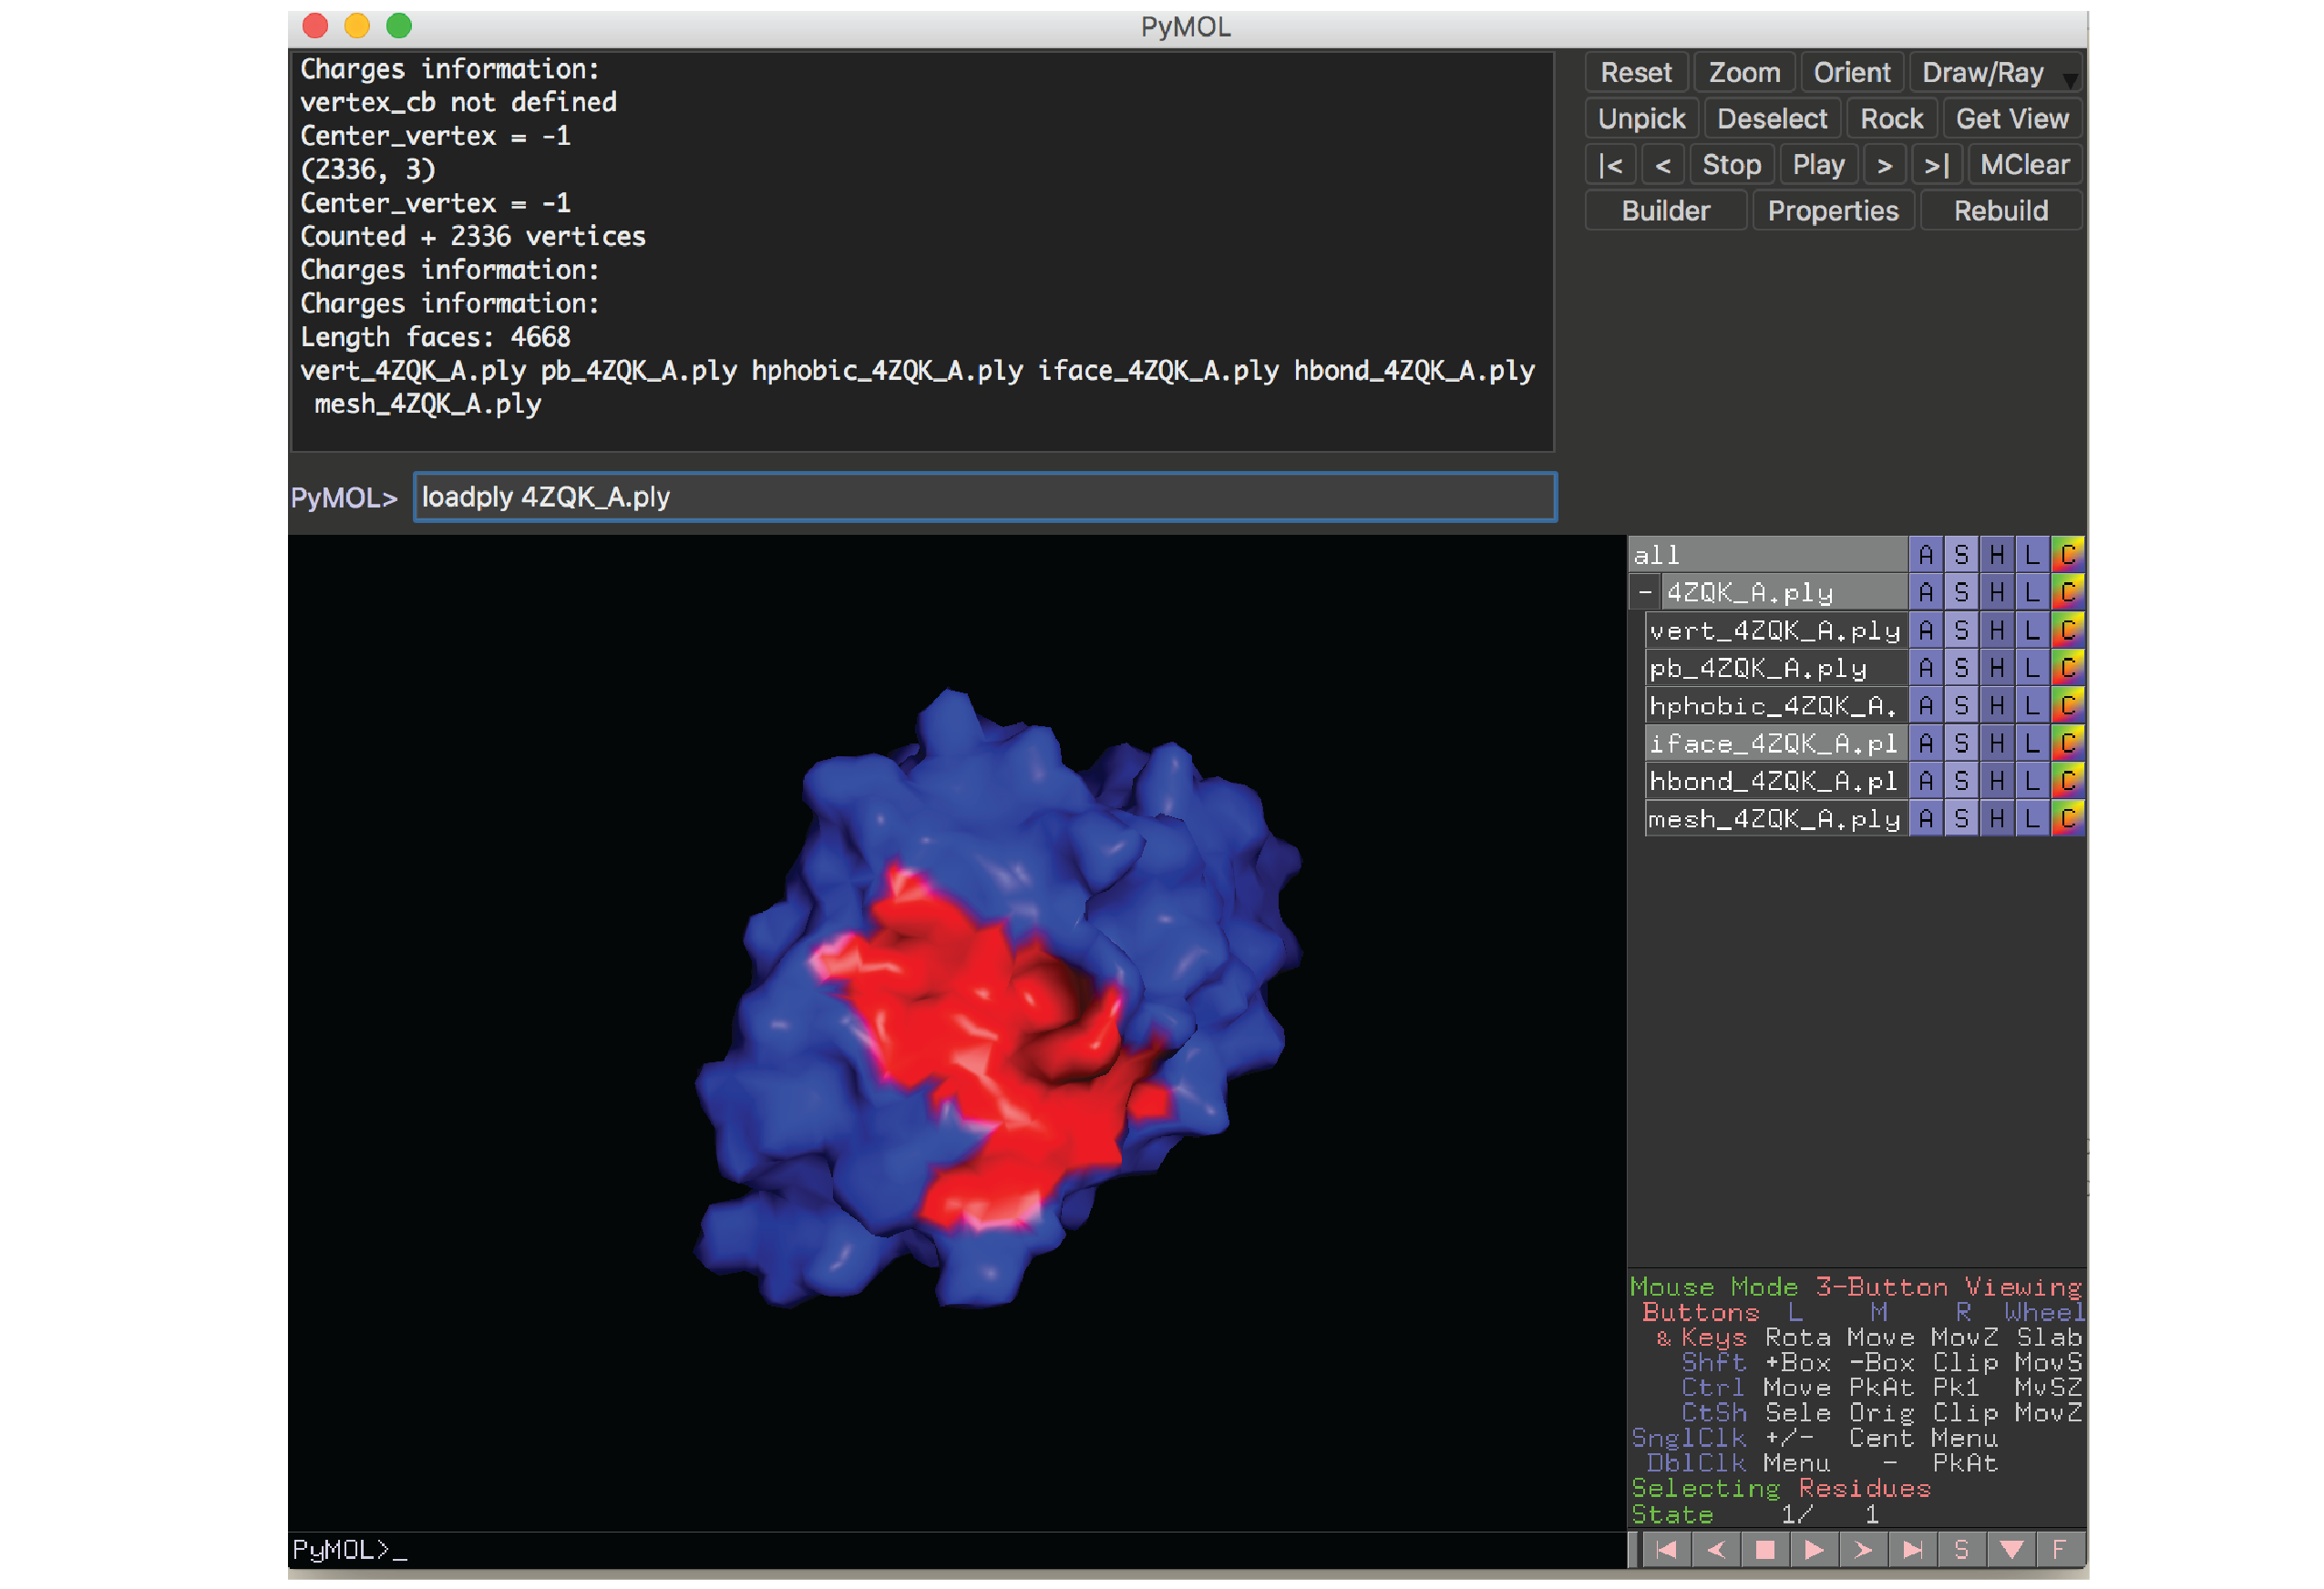This screenshot has width=2324, height=1589.
Task: Open Show menu for vert_4ZQK_A.ply
Action: (1961, 630)
